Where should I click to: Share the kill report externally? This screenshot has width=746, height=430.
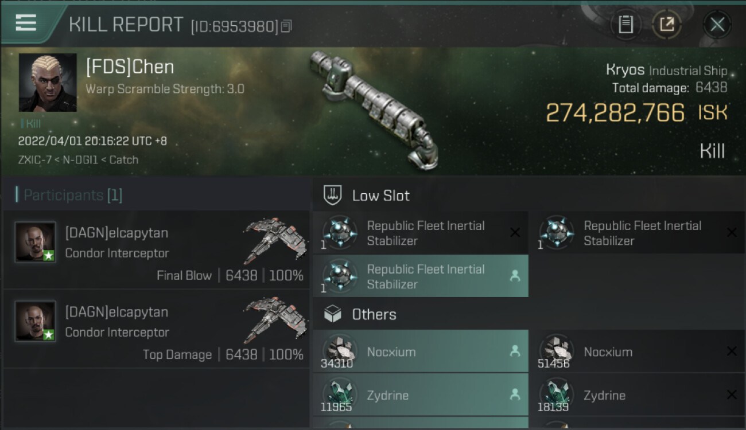tap(666, 25)
